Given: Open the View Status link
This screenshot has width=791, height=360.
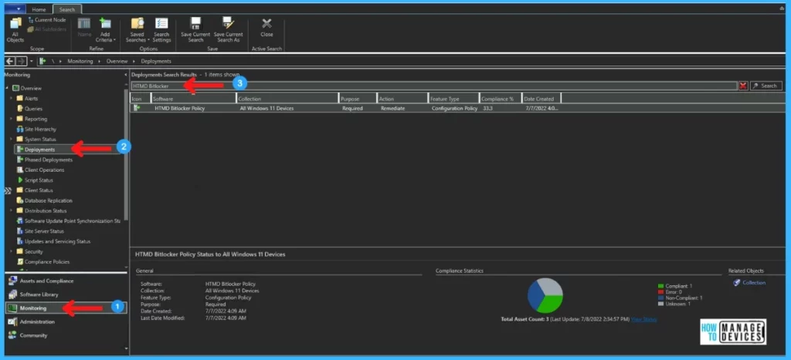Looking at the screenshot, I should pos(643,319).
